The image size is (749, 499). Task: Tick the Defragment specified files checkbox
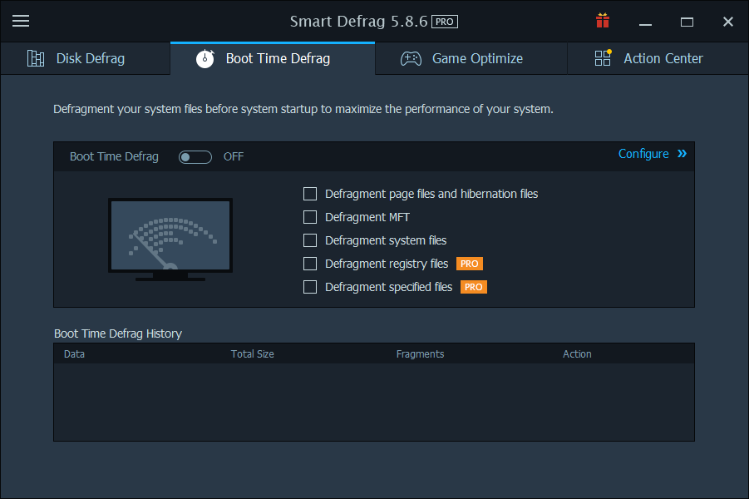(x=310, y=287)
